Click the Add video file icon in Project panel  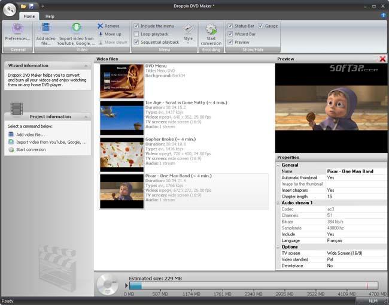coord(11,134)
